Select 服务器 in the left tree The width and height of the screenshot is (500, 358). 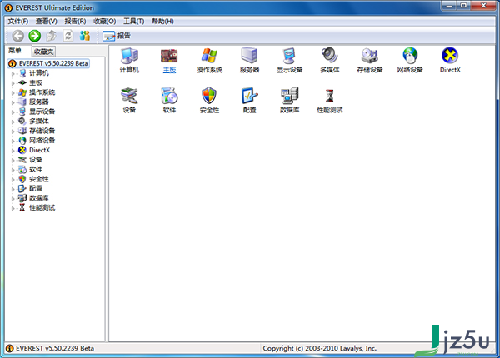39,102
